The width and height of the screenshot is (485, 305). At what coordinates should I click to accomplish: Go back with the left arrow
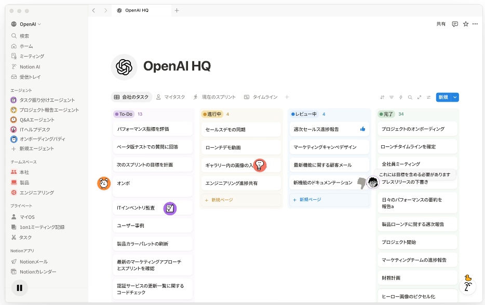(x=93, y=10)
